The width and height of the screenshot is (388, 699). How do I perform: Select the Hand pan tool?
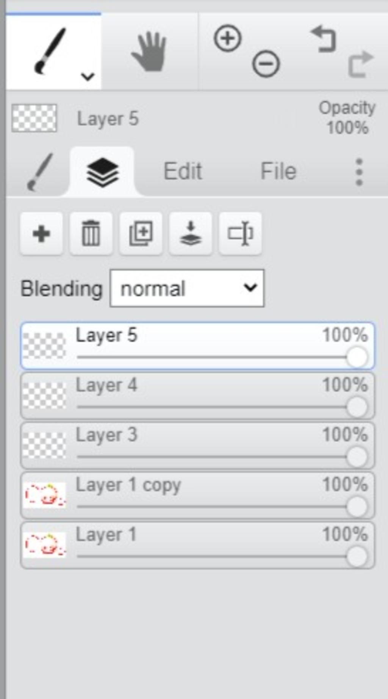150,52
